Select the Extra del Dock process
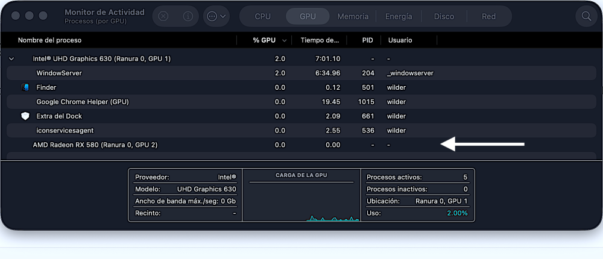603x259 pixels. pyautogui.click(x=59, y=116)
